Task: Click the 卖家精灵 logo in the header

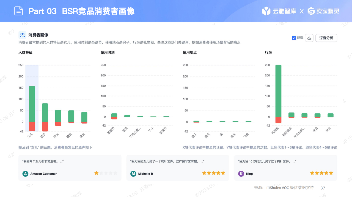Action: [x=323, y=11]
